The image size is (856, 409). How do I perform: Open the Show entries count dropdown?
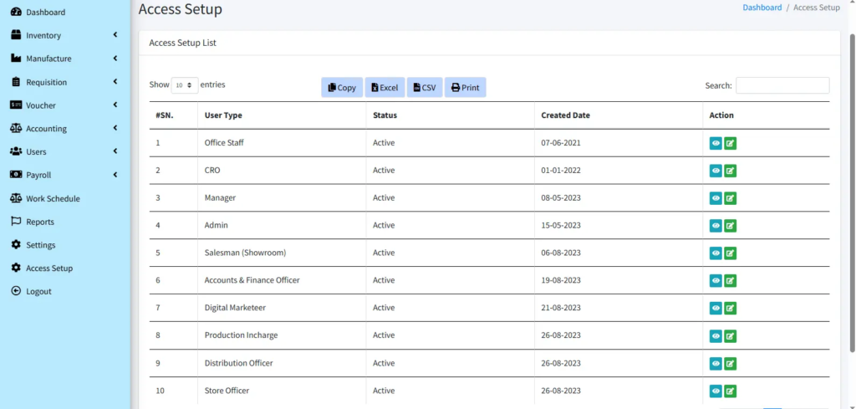coord(185,85)
